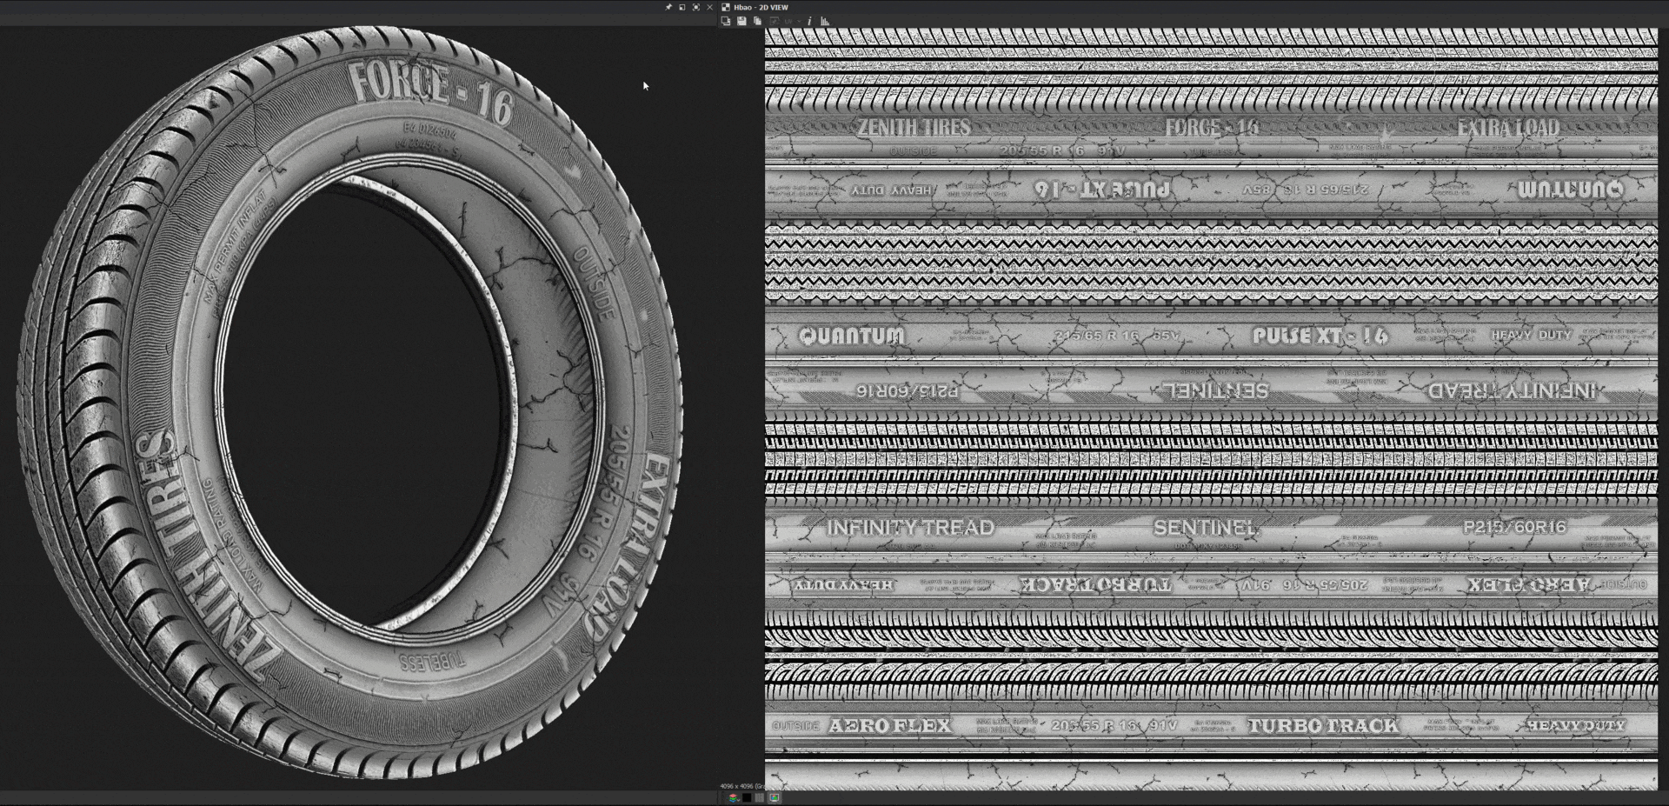Screen dimensions: 1669x806
Task: Toggle the histogram display
Action: (x=825, y=21)
